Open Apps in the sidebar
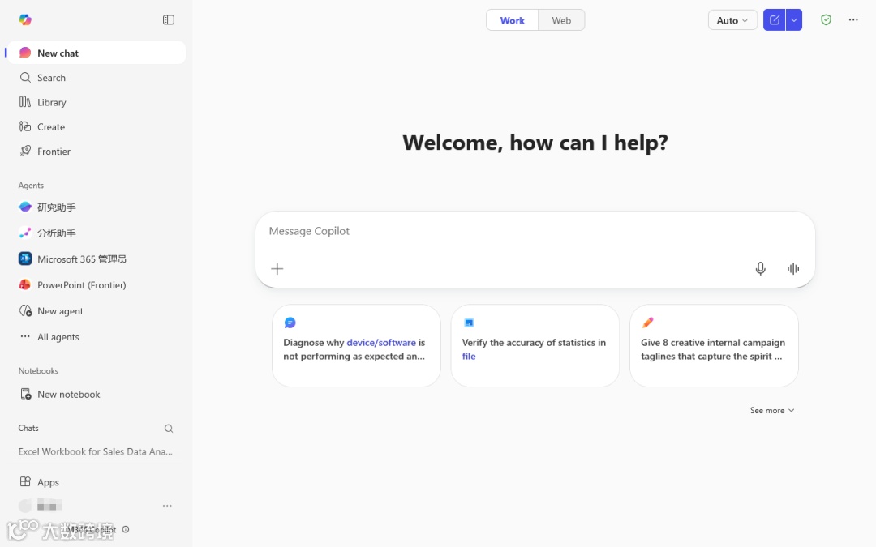876x547 pixels. pos(97,481)
